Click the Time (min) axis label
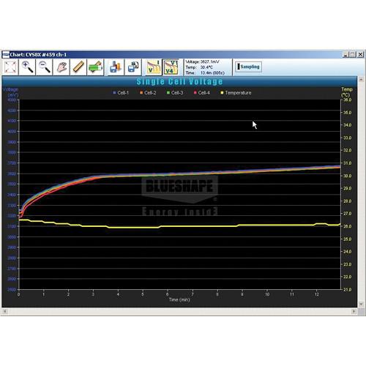The width and height of the screenshot is (366, 366). [x=179, y=299]
